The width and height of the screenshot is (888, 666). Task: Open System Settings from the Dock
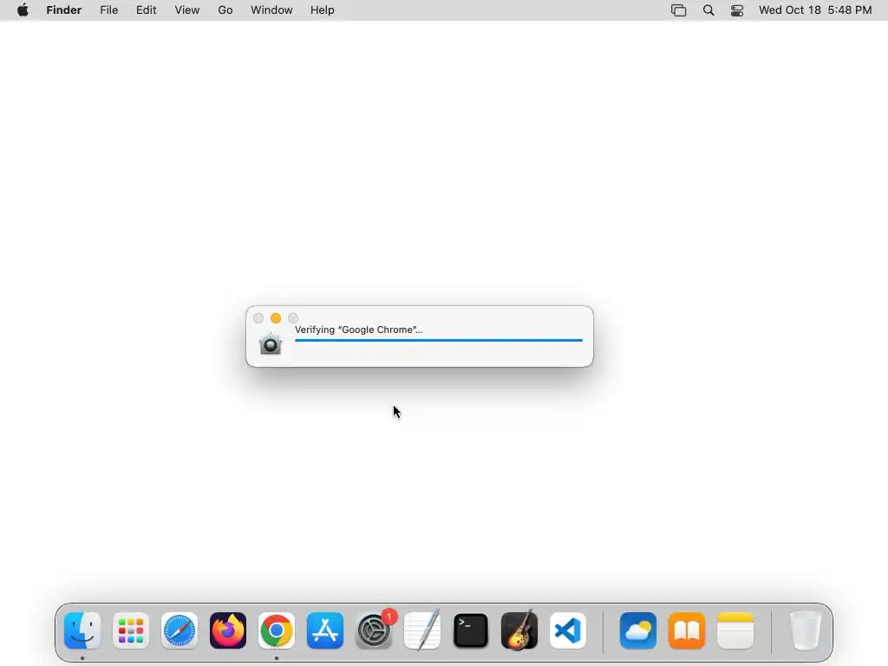374,630
